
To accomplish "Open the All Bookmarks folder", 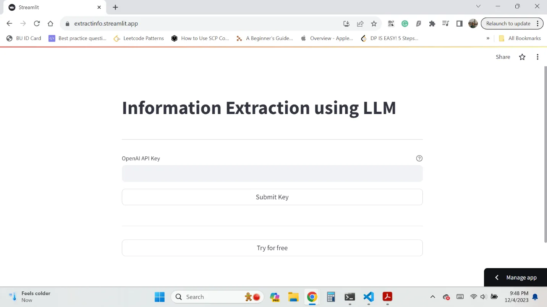I will pos(519,38).
